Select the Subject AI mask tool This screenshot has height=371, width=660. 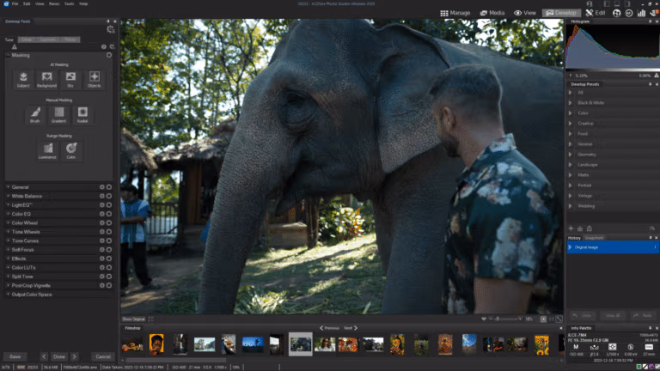(23, 79)
